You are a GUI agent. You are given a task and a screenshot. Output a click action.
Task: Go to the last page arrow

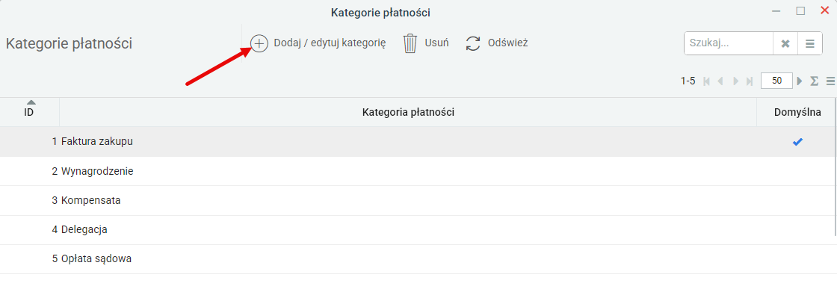tap(750, 81)
